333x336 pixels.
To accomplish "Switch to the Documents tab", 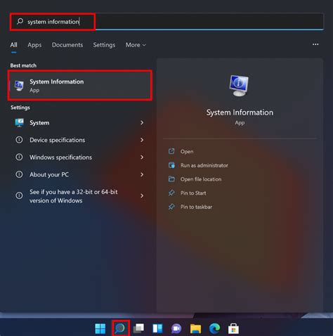I will (67, 45).
